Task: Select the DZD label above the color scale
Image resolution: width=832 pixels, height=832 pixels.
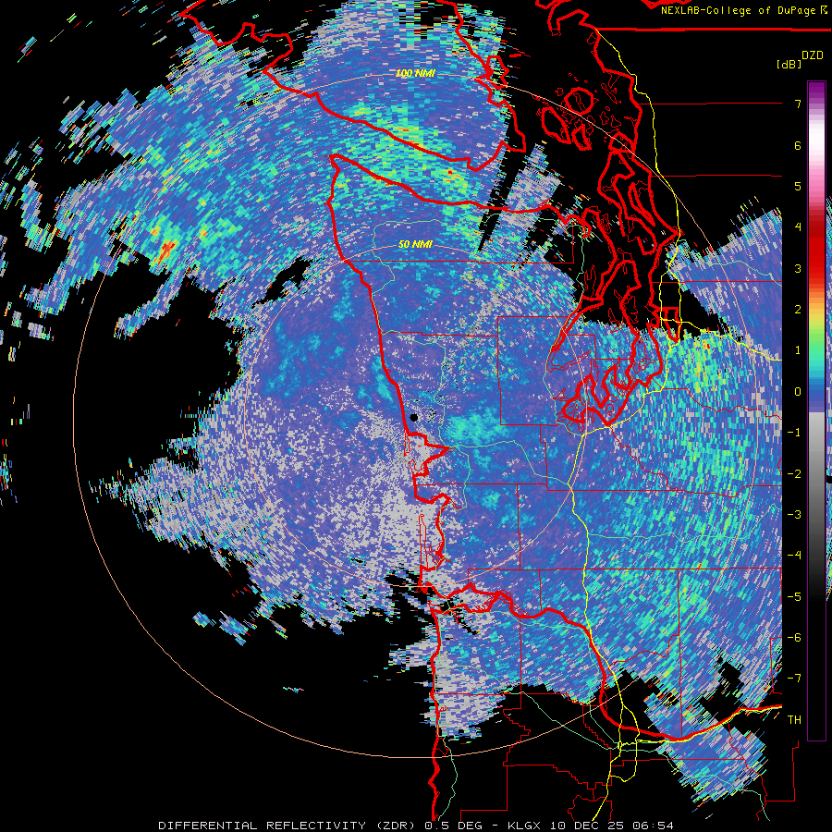Action: pyautogui.click(x=812, y=55)
